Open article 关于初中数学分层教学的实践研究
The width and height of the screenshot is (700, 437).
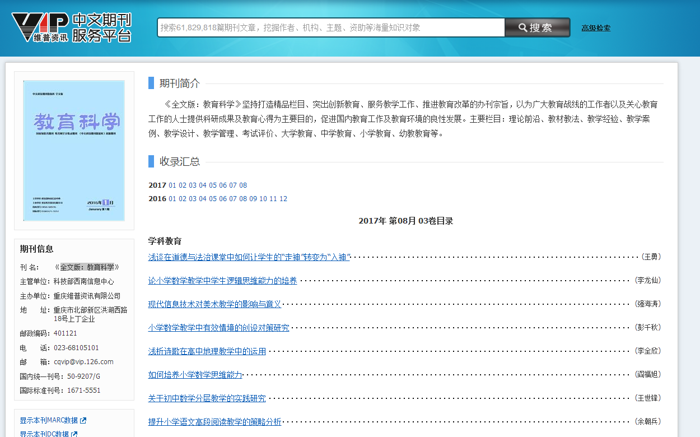pyautogui.click(x=207, y=398)
